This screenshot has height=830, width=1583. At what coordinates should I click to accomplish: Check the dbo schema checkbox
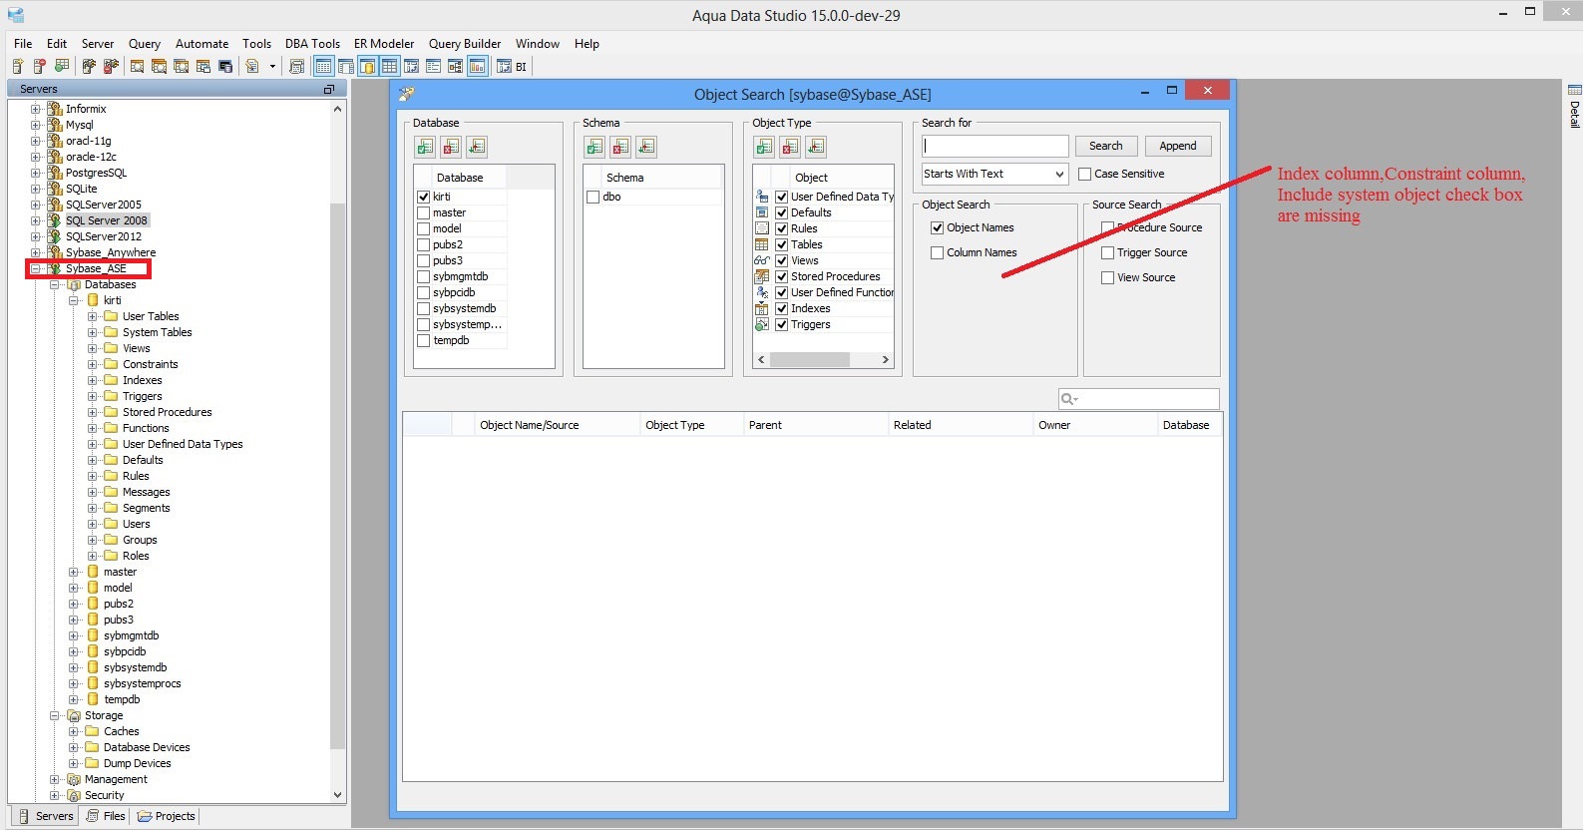click(x=594, y=197)
